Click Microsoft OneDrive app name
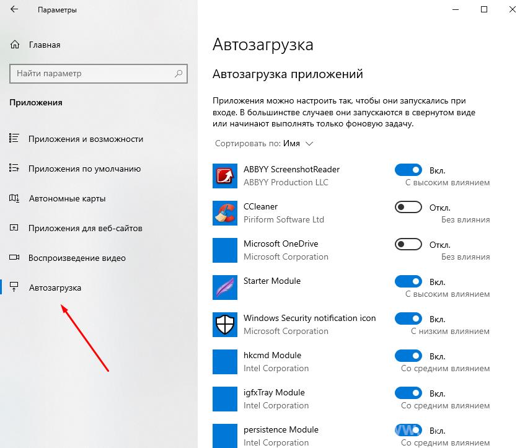The height and width of the screenshot is (448, 525). [x=281, y=244]
